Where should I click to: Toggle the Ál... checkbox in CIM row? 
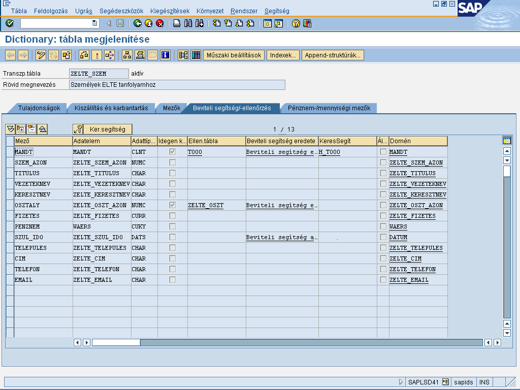(383, 258)
